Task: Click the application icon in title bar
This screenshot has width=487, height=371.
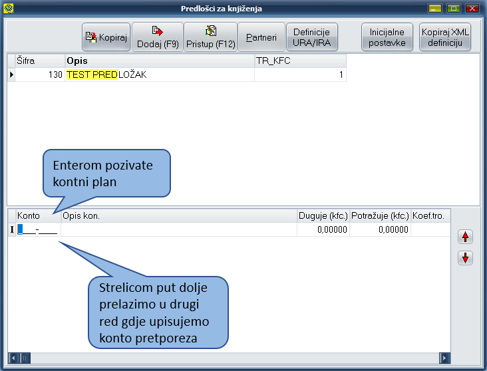Action: tap(9, 9)
